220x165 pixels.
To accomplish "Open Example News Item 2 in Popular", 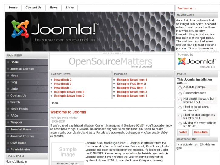I will point(132,92).
